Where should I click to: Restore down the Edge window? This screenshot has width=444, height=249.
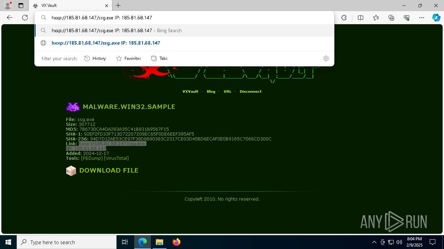coord(420,6)
